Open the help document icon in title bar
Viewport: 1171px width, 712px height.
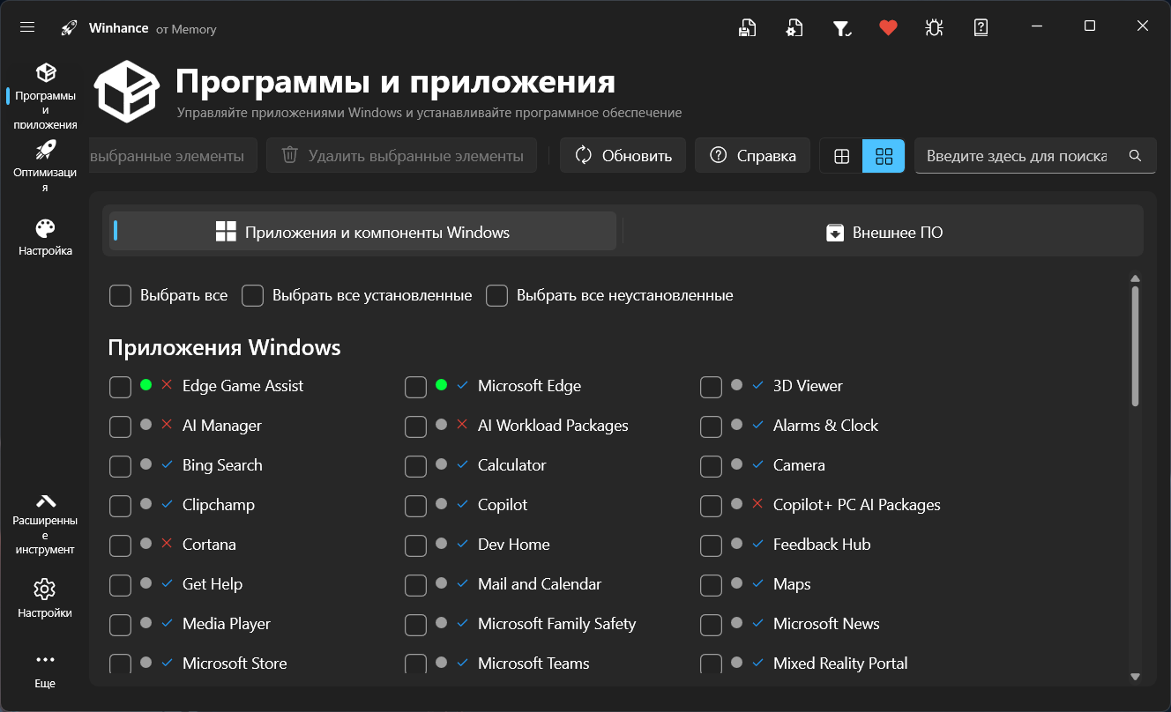click(981, 27)
